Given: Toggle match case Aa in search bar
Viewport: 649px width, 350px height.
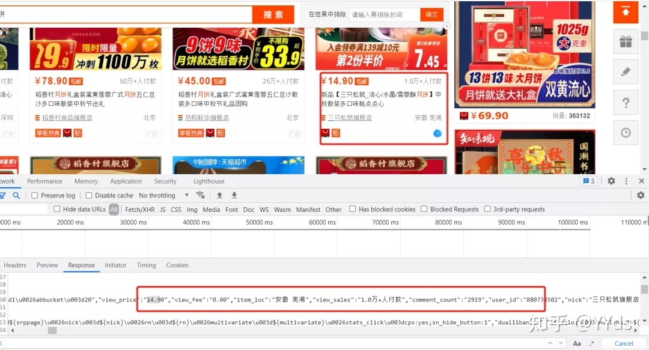Looking at the screenshot, I should 577,343.
